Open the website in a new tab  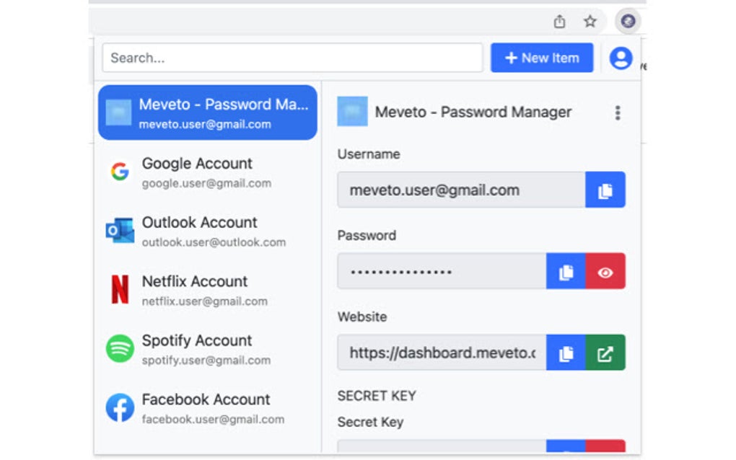(x=605, y=353)
